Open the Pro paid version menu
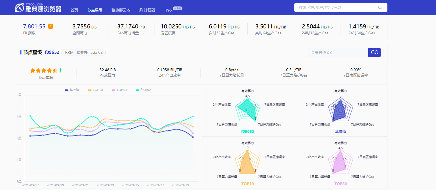Screen dimensions: 436x190 [169, 10]
